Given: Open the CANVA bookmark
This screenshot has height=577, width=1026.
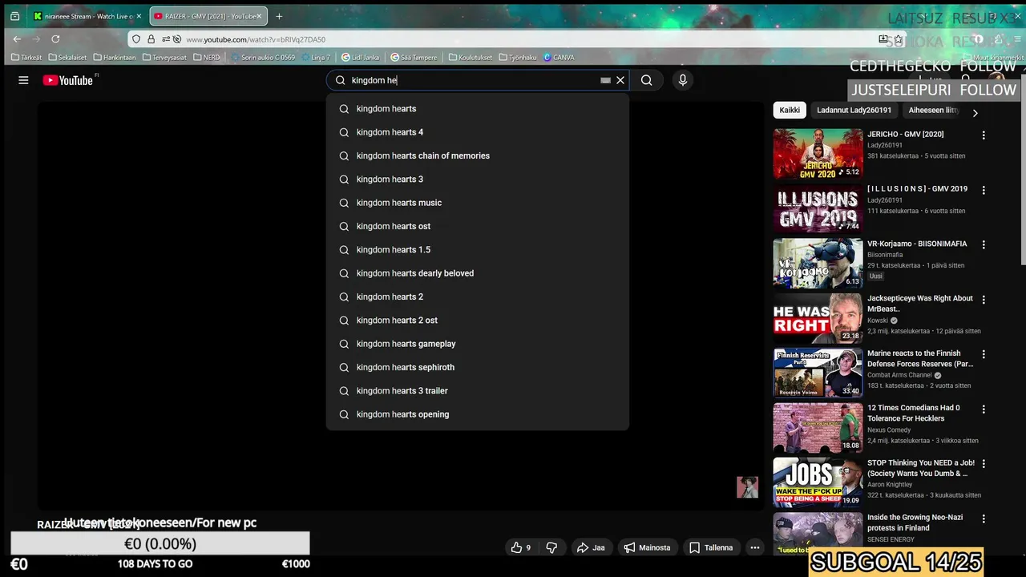Looking at the screenshot, I should (x=559, y=58).
